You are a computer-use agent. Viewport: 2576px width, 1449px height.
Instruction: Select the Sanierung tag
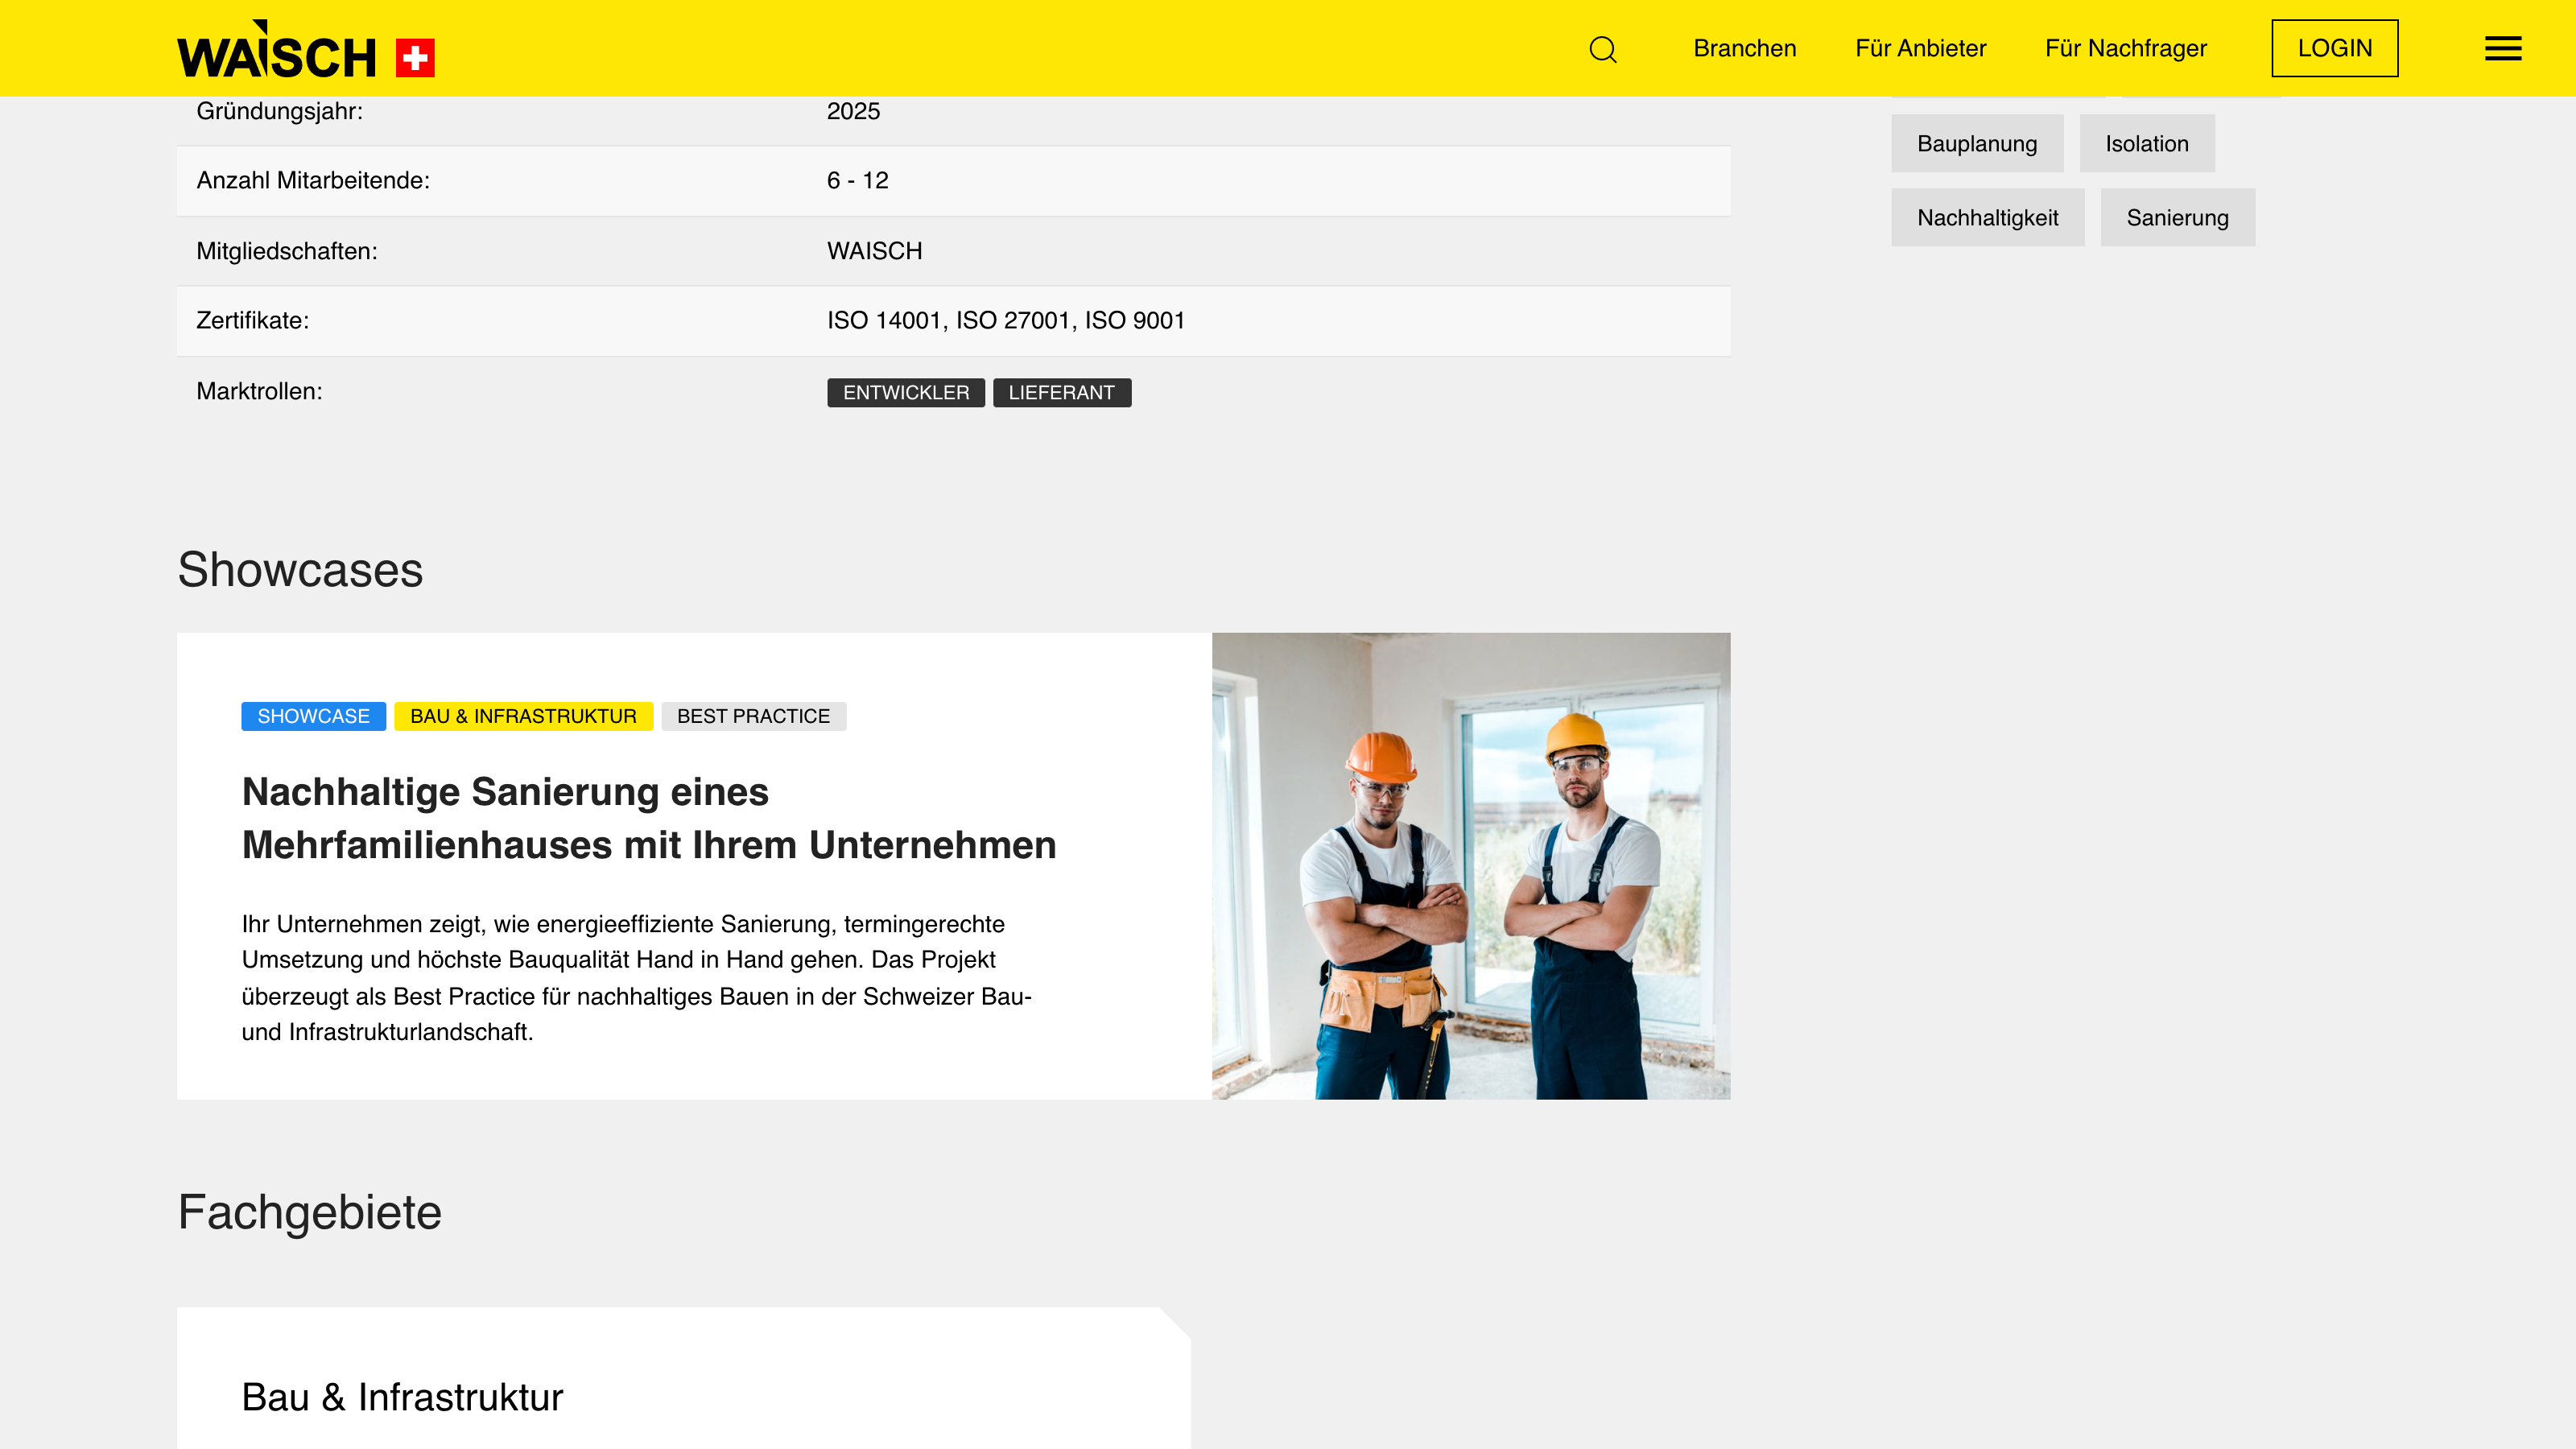click(2177, 217)
